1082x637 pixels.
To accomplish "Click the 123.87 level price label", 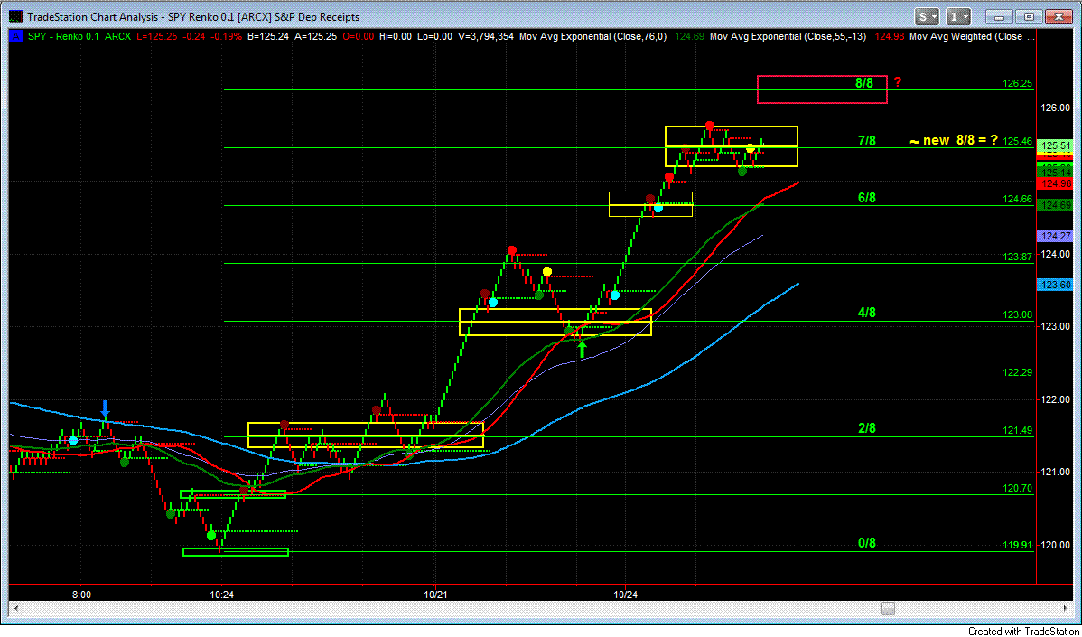I will pos(1017,257).
